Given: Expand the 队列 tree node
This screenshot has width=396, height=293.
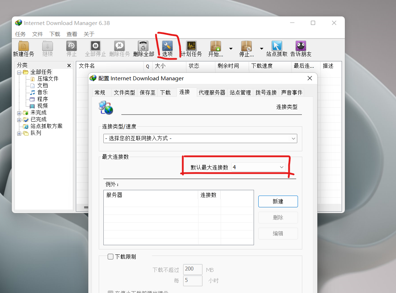Looking at the screenshot, I should point(19,133).
